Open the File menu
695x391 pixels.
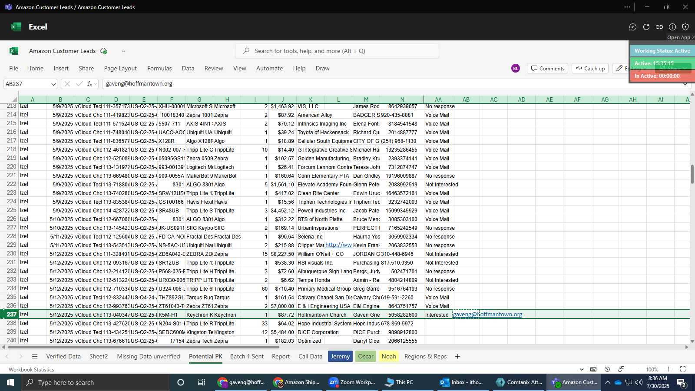pos(14,68)
